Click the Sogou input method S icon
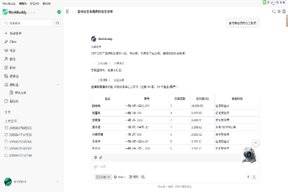Viewport: 288px width, 192px height. click(264, 2)
